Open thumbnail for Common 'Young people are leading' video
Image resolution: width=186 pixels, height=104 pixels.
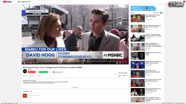[138, 38]
